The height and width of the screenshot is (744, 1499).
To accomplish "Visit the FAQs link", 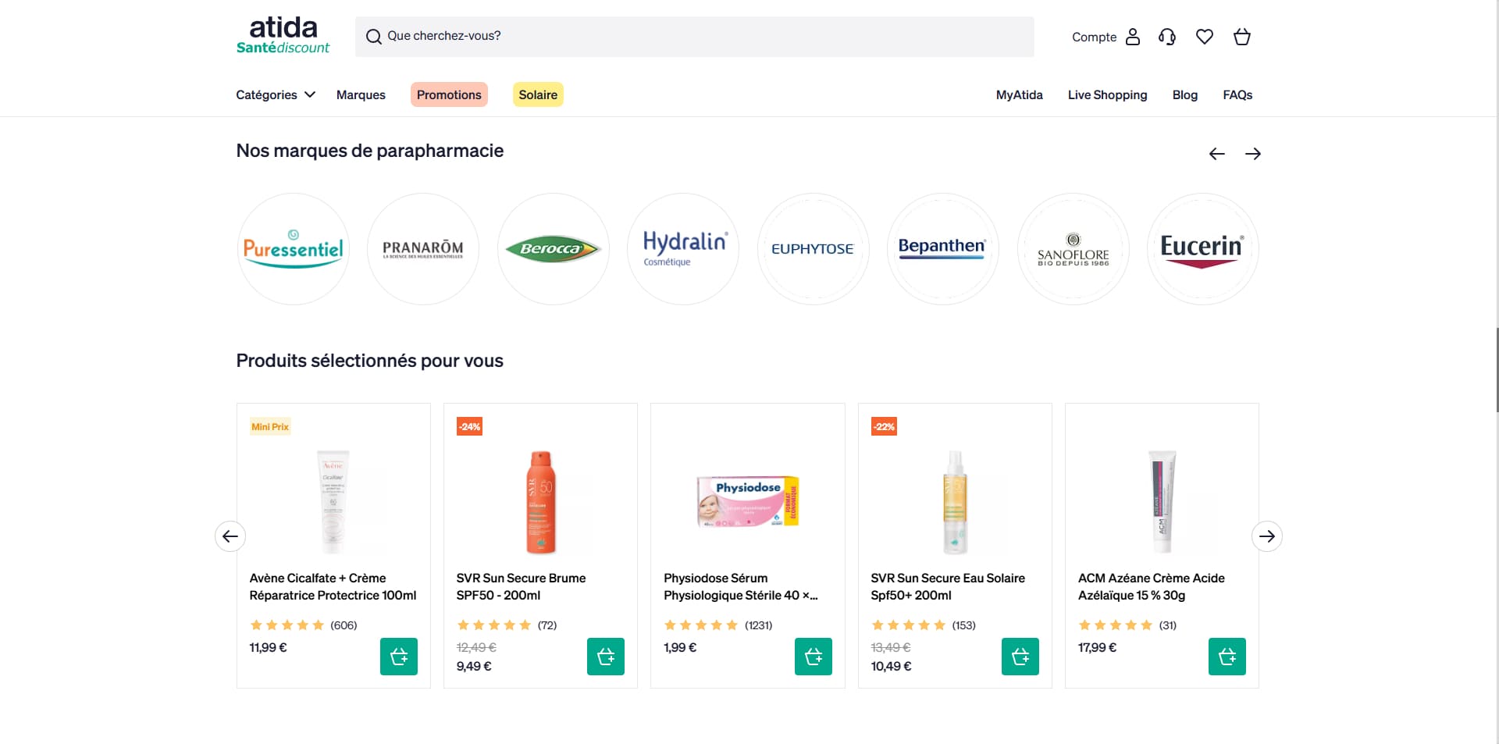I will pos(1237,94).
